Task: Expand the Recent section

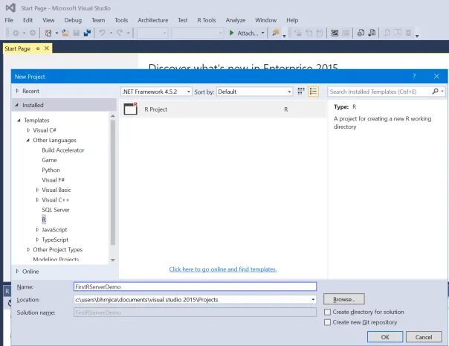Action: 17,91
